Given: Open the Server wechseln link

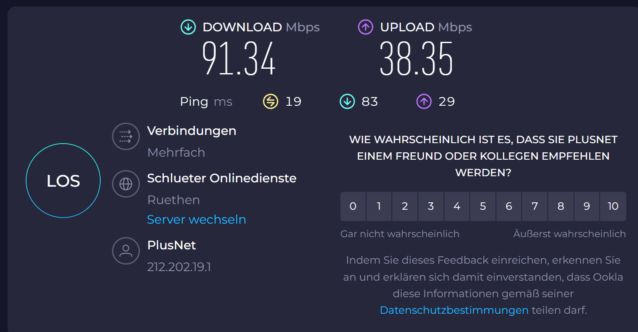Looking at the screenshot, I should [197, 219].
